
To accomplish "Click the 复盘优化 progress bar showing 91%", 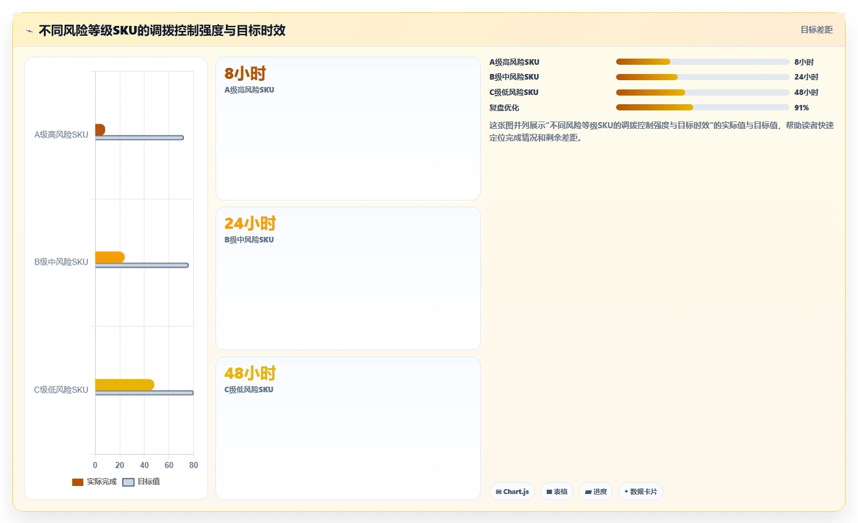I will (x=702, y=107).
